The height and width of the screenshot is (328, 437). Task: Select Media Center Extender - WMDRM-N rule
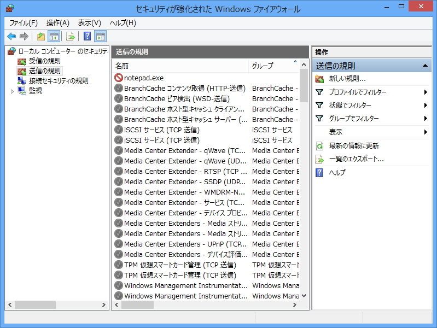[184, 192]
